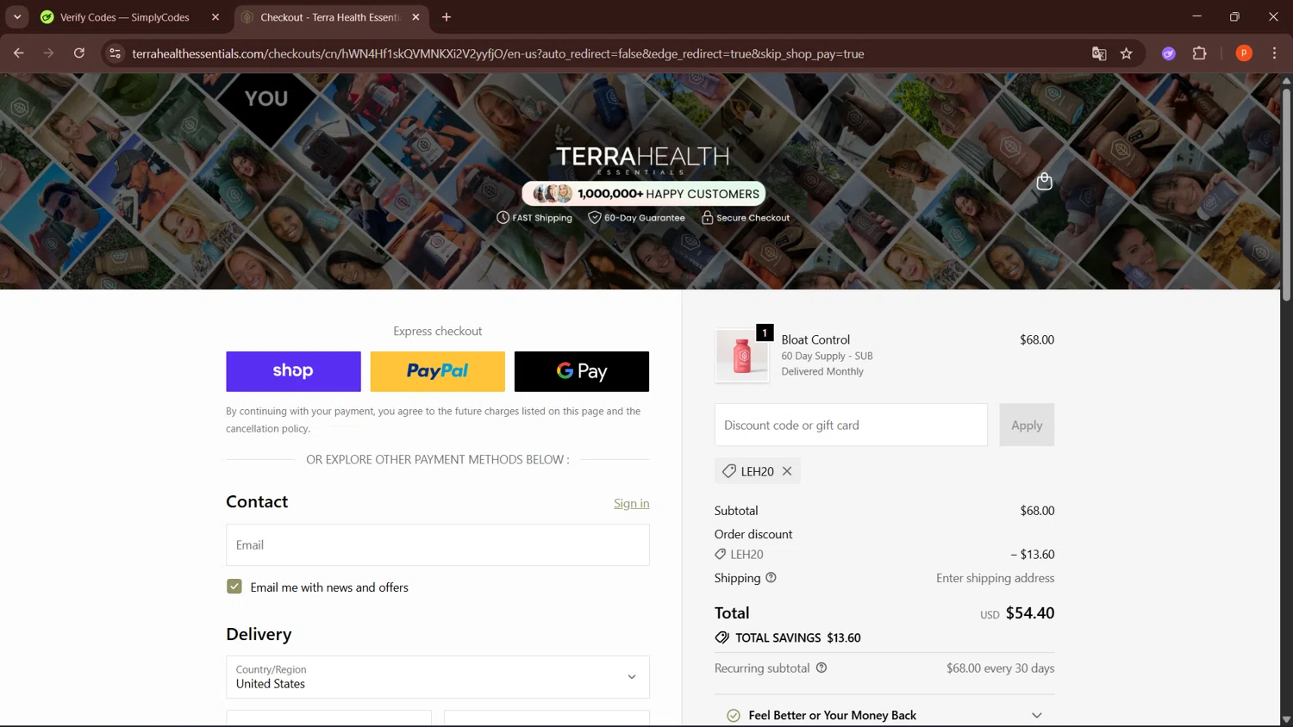Screen dimensions: 1293x727
Task: Open the Chrome three-dot menu
Action: pos(1274,53)
